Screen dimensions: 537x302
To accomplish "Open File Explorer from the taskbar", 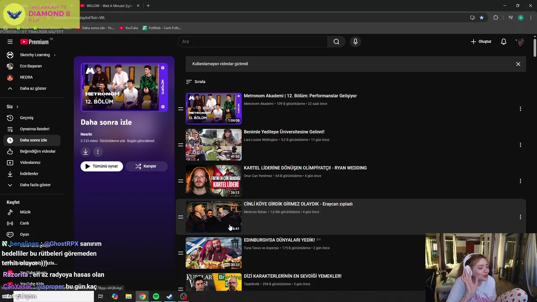I will pyautogui.click(x=129, y=297).
